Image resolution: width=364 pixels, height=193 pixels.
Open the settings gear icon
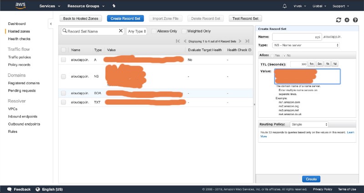coord(347,20)
